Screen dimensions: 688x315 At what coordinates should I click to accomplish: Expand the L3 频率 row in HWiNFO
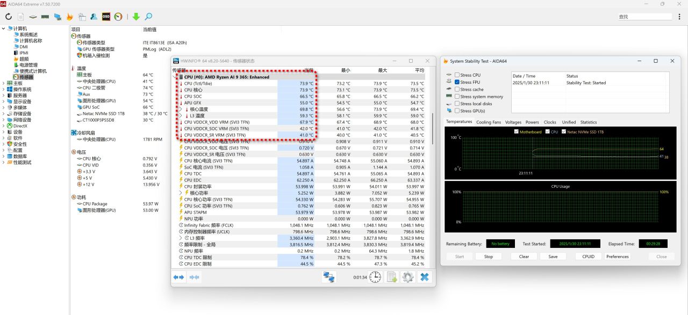coord(181,238)
